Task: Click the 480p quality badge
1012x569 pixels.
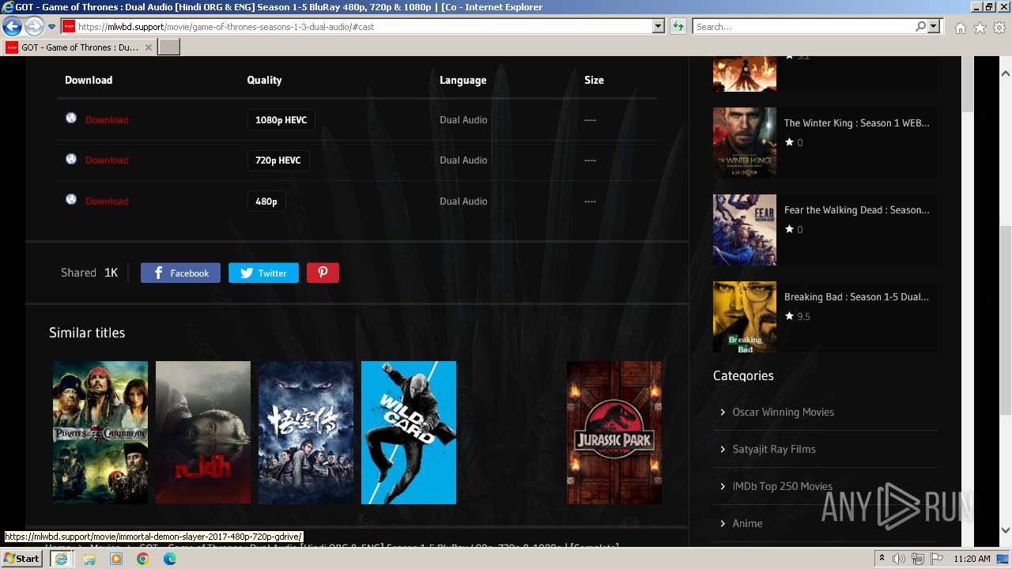Action: coord(266,202)
